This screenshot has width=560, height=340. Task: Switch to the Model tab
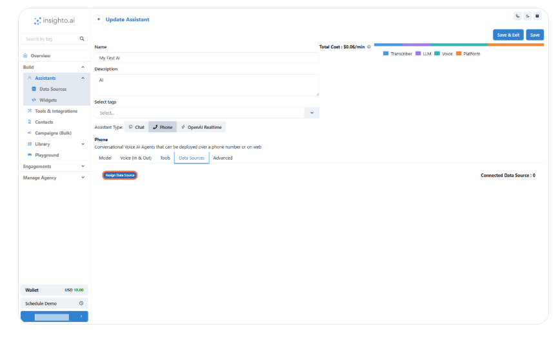(105, 158)
